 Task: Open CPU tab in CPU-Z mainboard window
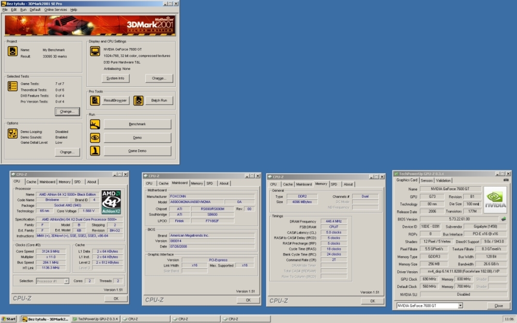point(149,183)
